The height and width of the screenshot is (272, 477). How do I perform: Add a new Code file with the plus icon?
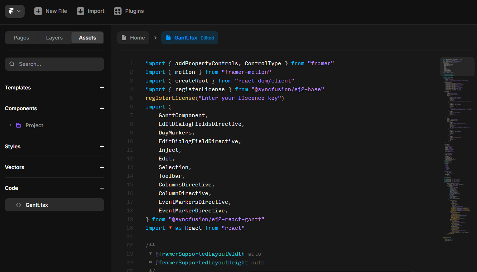[x=102, y=188]
